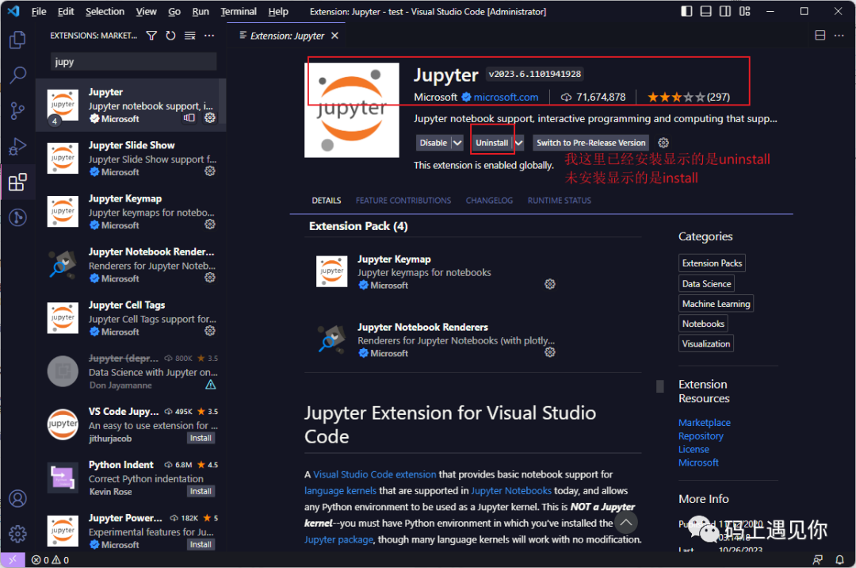This screenshot has height=568, width=856.
Task: Click the details page scrollbar thumb
Action: (x=660, y=386)
